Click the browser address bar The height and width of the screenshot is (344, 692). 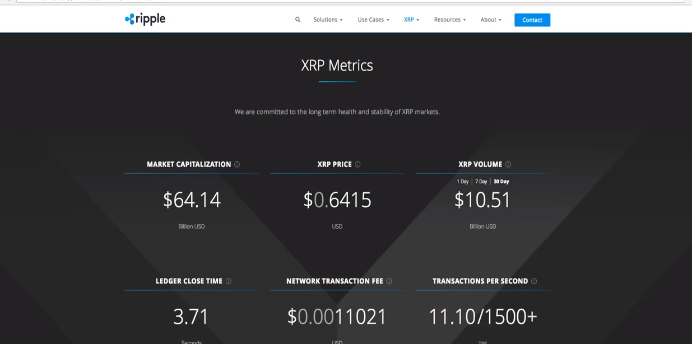click(350, 1)
